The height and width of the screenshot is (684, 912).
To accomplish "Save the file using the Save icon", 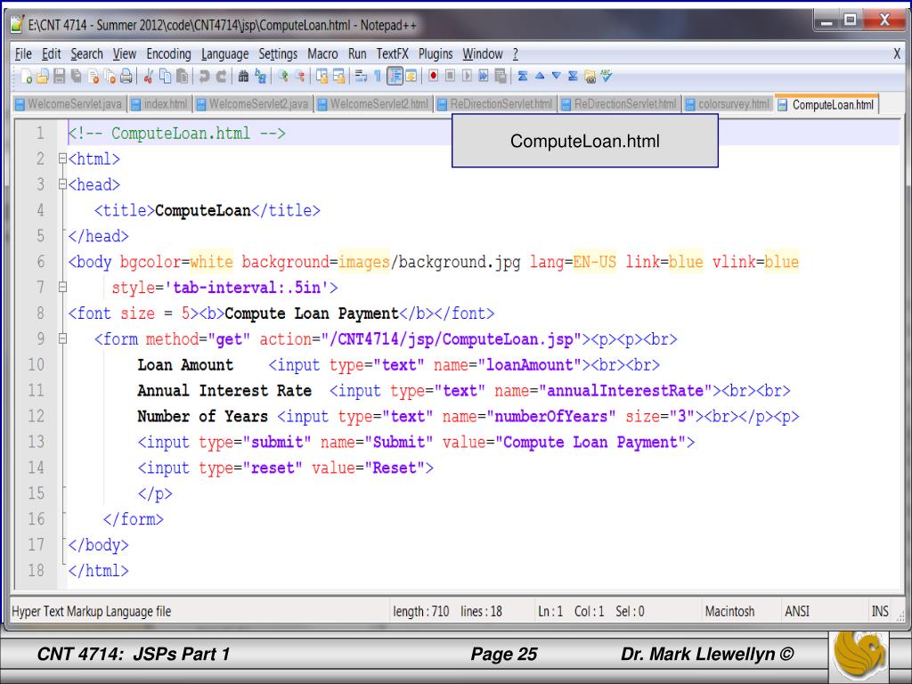I will (60, 77).
